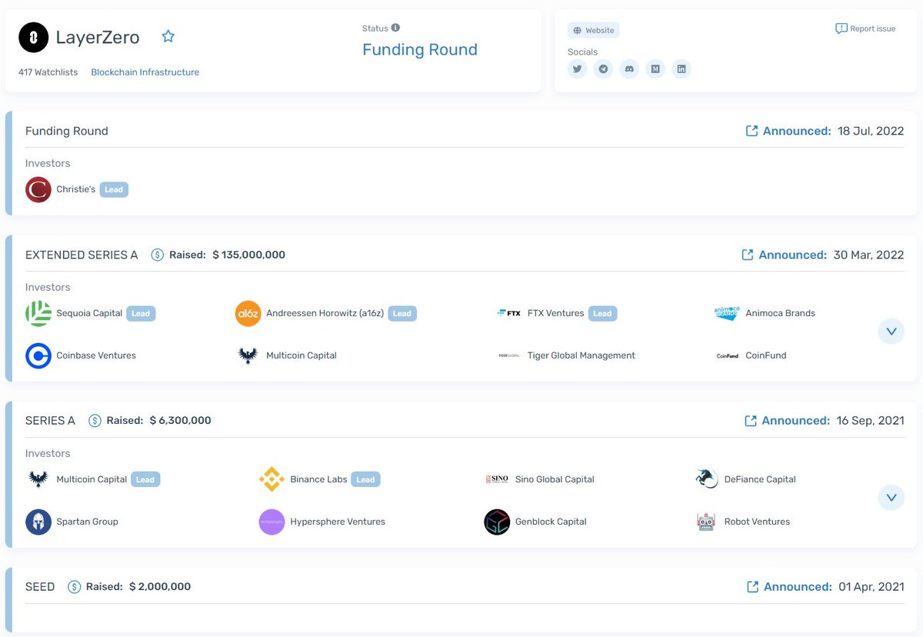Toggle the star to watchlist LayerZero

click(168, 36)
